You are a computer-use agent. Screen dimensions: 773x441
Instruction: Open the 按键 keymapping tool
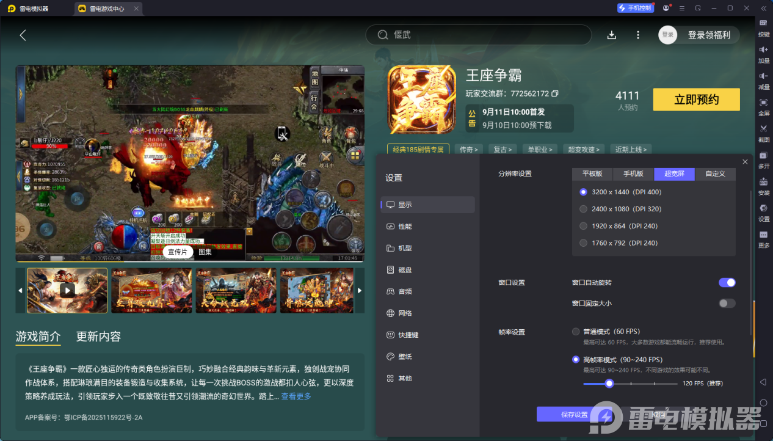(x=763, y=27)
